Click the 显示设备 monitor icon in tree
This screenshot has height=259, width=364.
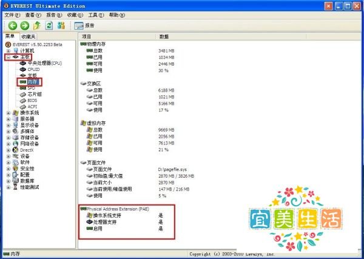[16, 126]
